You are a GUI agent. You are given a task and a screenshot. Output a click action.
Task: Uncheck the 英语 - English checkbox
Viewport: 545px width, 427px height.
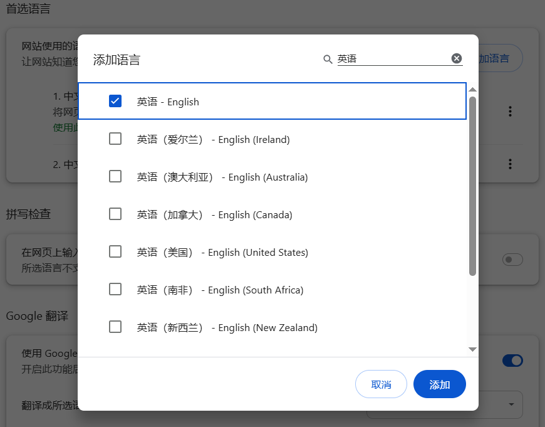115,101
